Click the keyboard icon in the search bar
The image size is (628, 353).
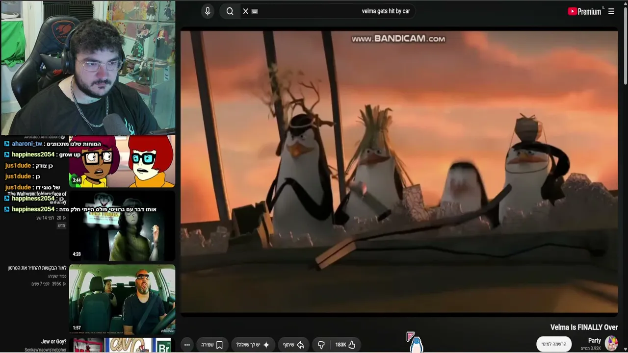pos(255,11)
